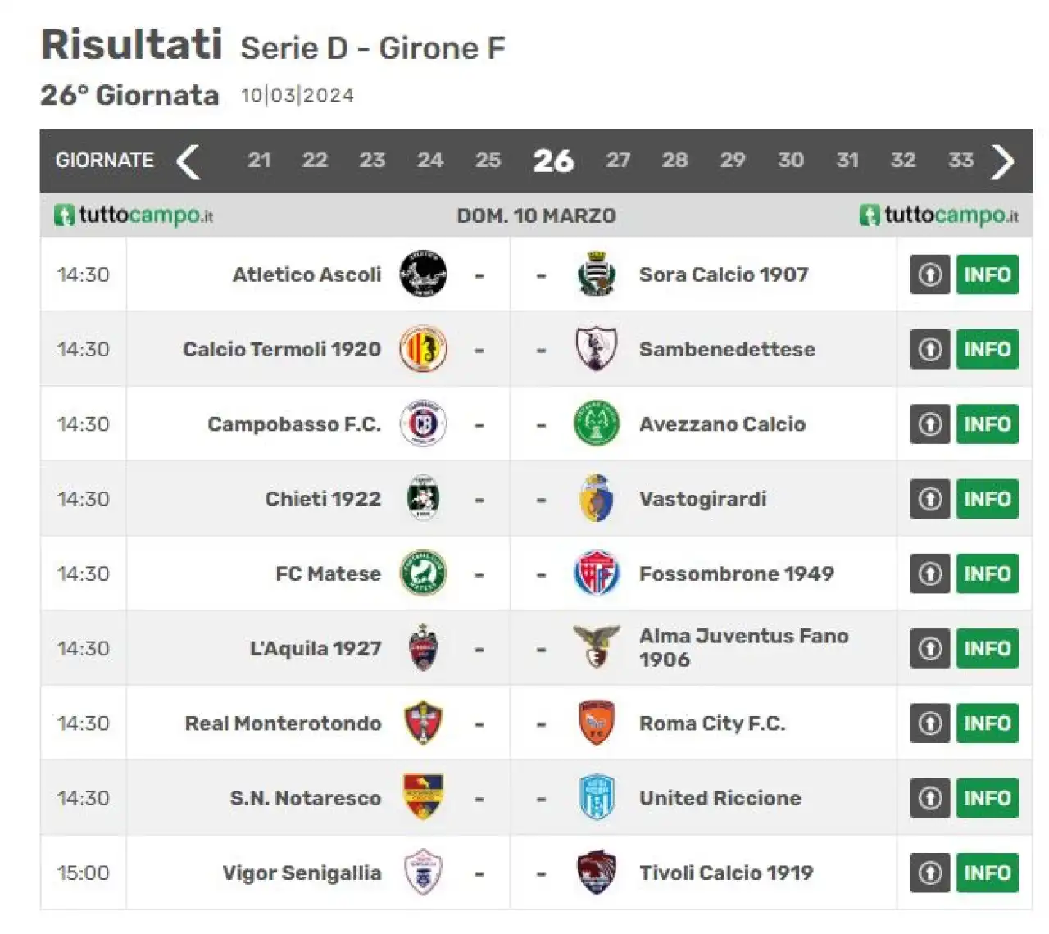Click the upload arrow icon for Chieti 1922 match

(930, 498)
